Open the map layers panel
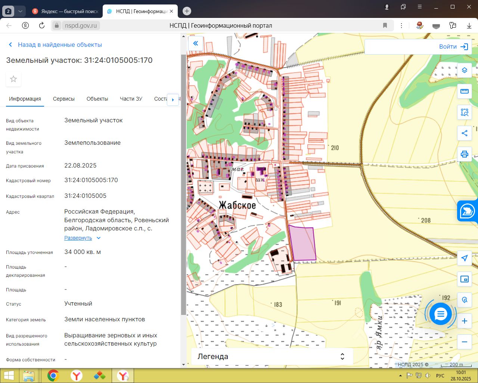The height and width of the screenshot is (383, 478). [465, 70]
